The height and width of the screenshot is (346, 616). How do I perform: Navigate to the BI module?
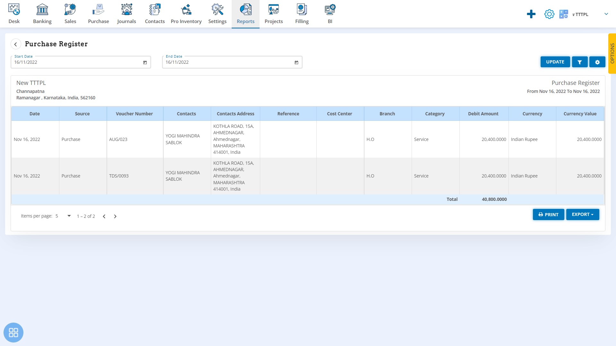coord(330,14)
